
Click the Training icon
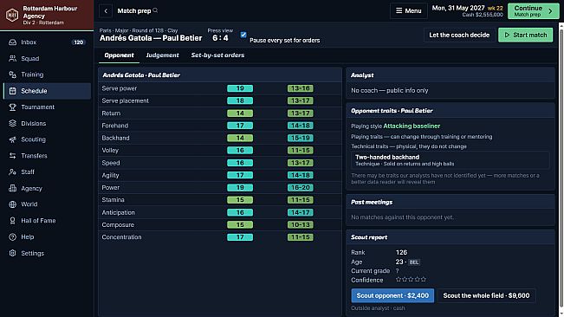(13, 74)
